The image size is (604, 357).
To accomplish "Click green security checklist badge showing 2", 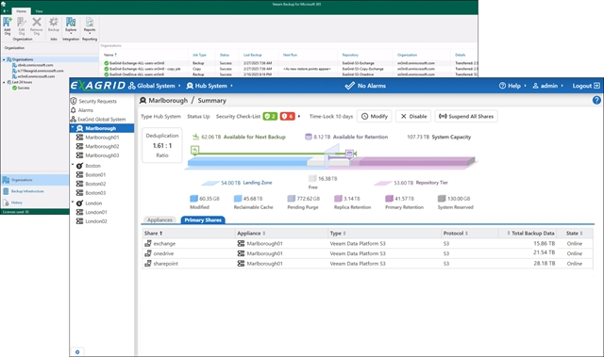I will click(x=270, y=116).
